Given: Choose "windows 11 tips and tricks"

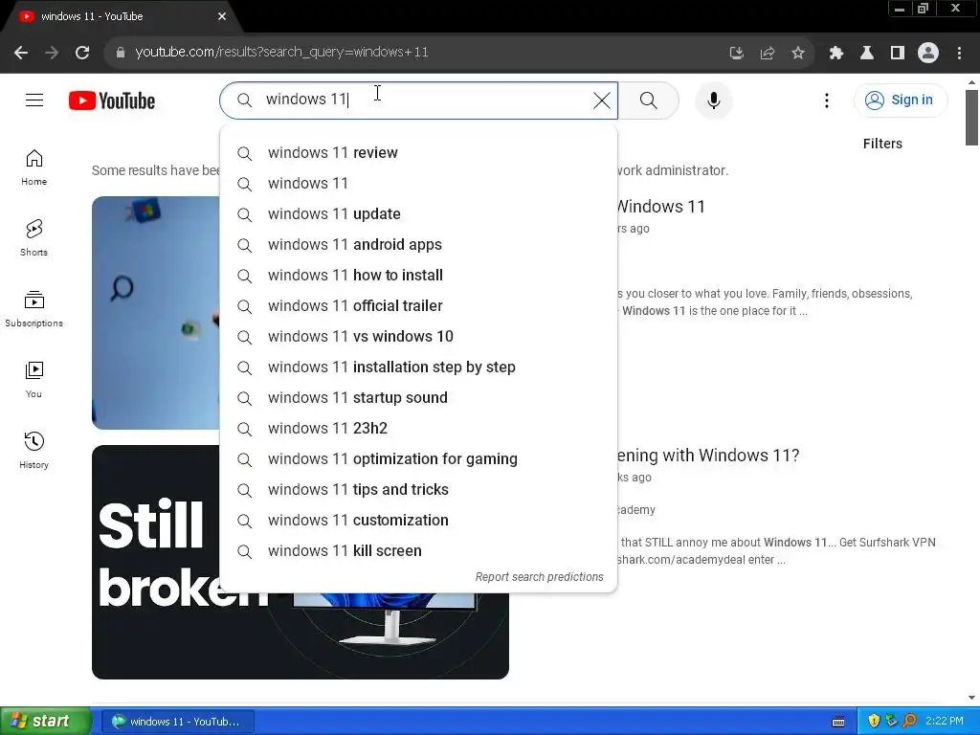Looking at the screenshot, I should (419, 490).
